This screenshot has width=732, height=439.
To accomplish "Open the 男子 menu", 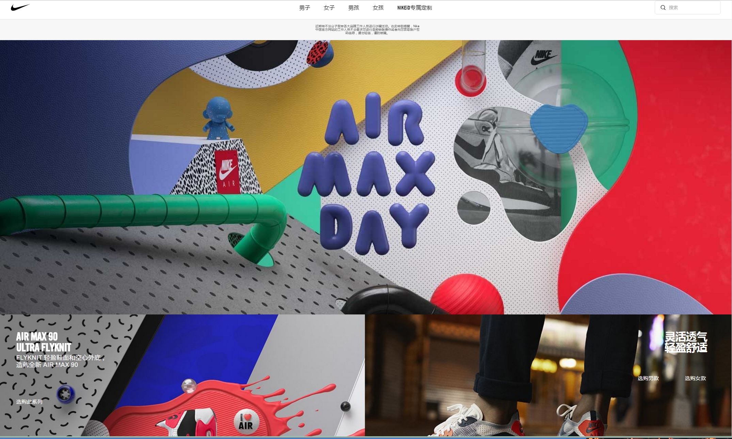I will 304,7.
